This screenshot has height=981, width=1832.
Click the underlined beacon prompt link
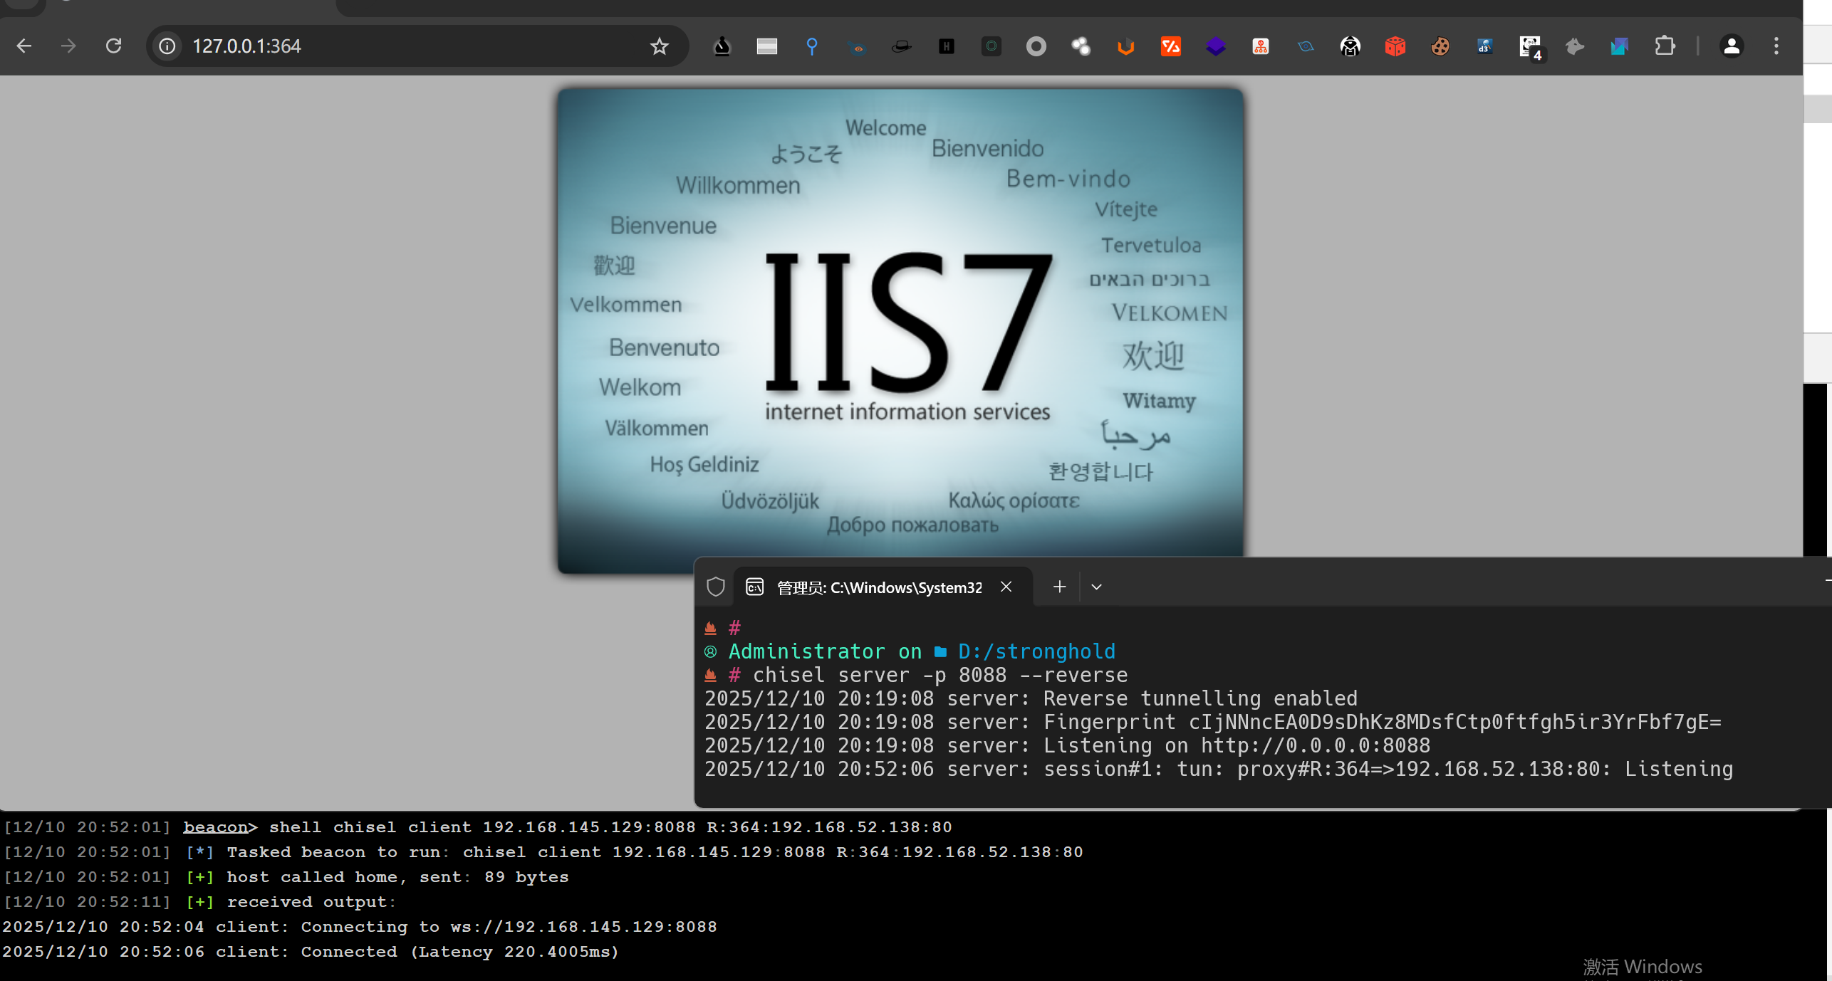215,827
